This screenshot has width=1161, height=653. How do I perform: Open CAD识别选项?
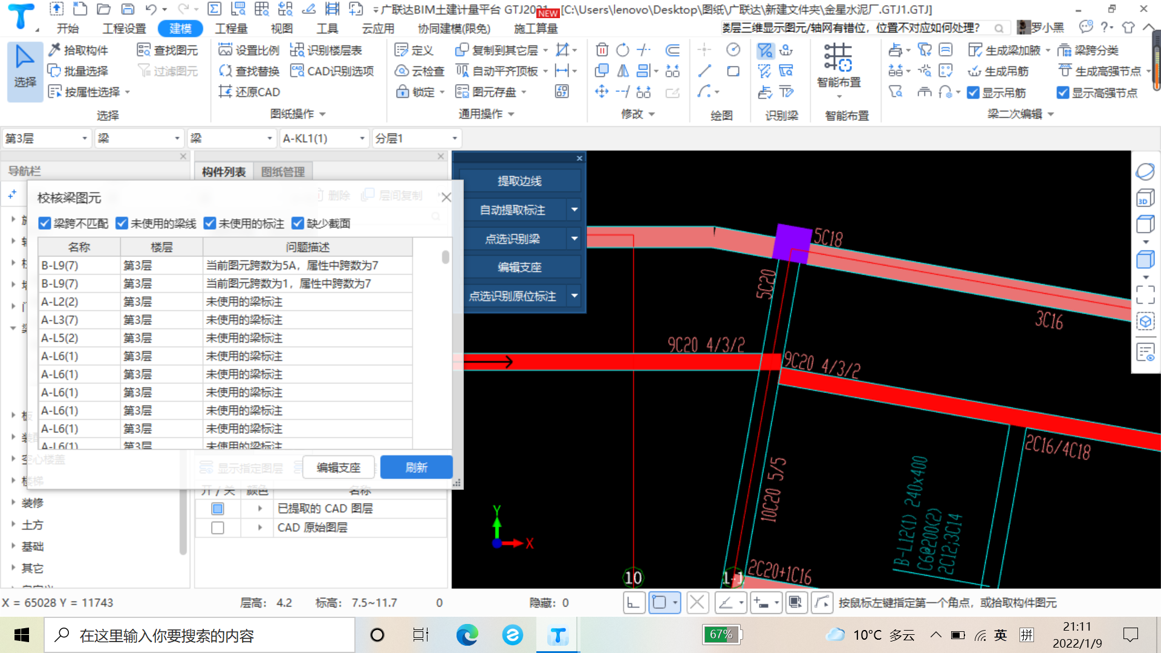coord(332,71)
